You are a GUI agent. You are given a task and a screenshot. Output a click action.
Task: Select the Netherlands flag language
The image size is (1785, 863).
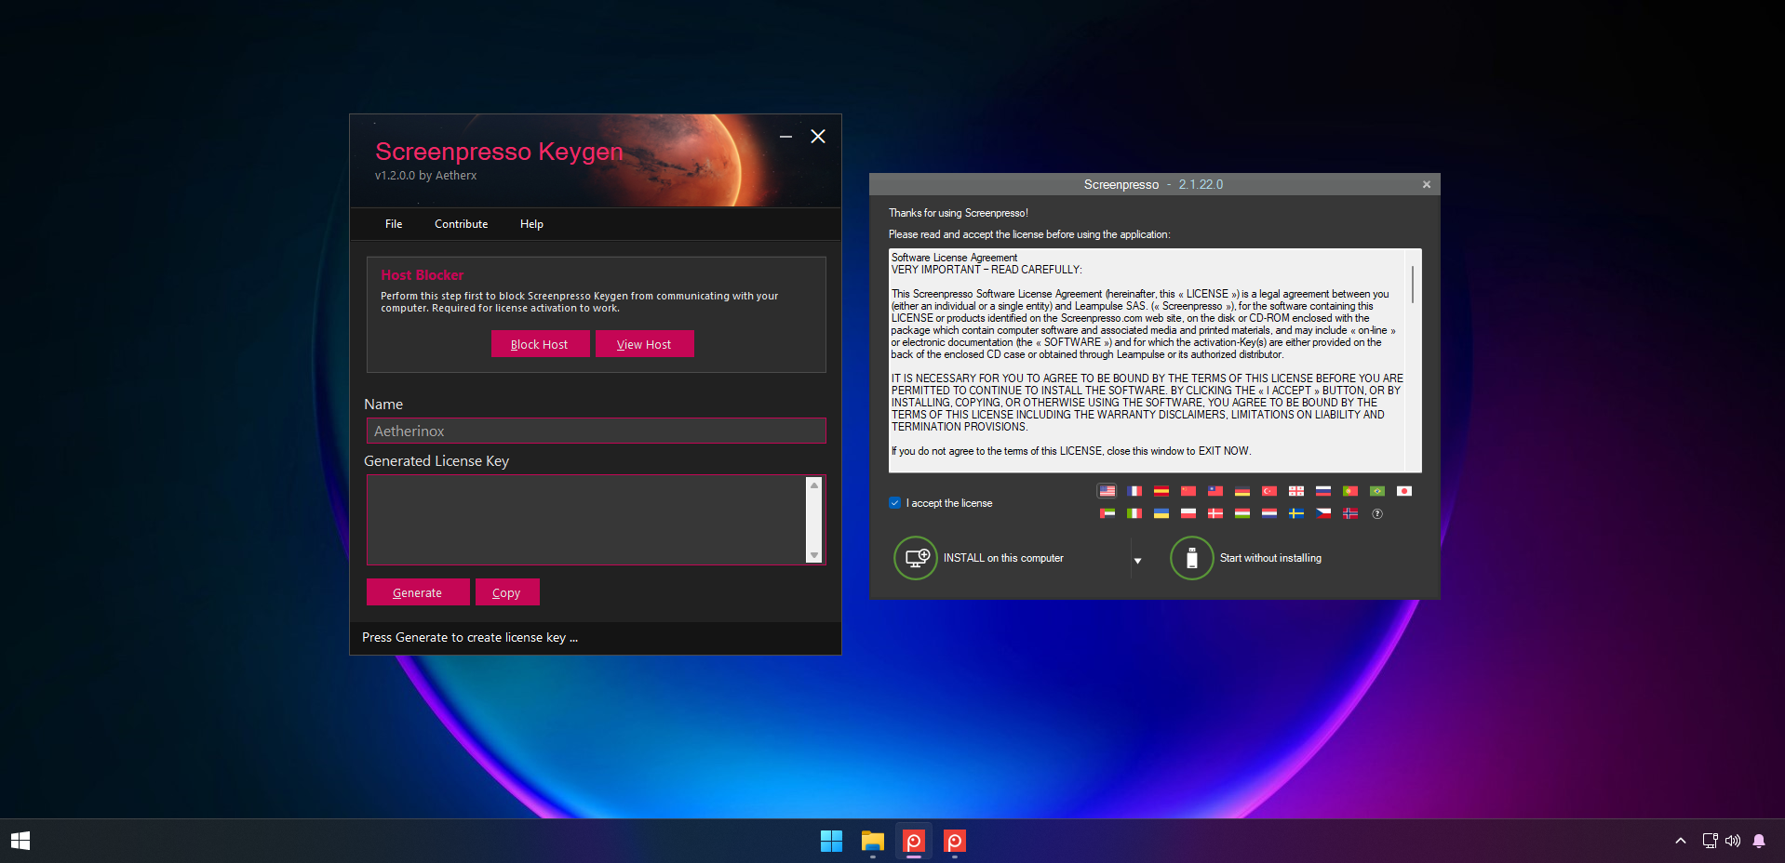[x=1268, y=513]
